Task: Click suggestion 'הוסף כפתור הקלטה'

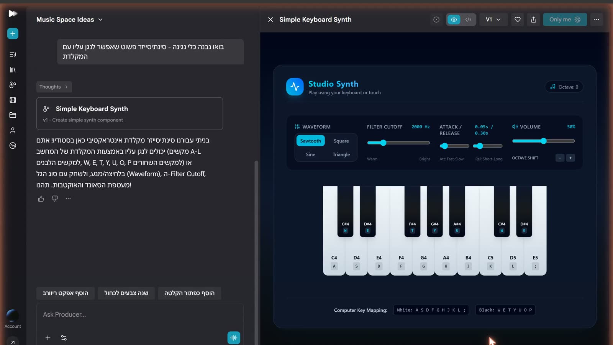Action: (x=189, y=293)
